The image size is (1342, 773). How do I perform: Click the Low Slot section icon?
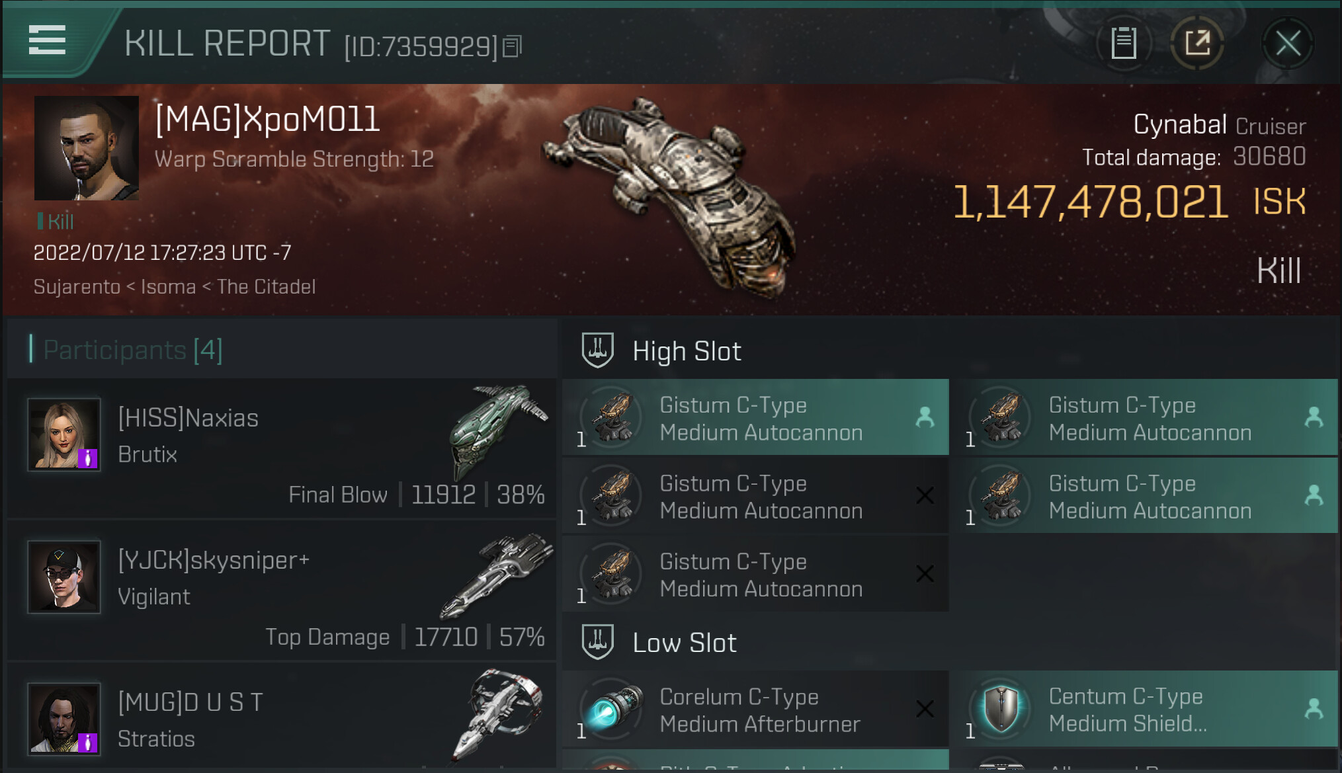[597, 642]
